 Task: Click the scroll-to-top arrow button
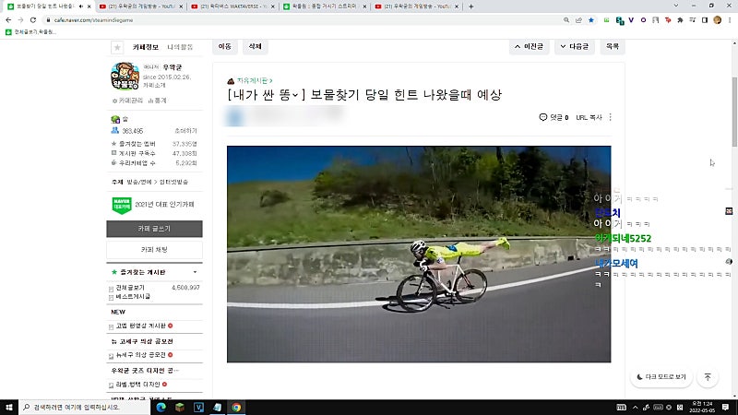tap(708, 377)
